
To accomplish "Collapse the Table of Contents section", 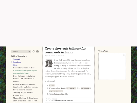I will [x=19, y=56].
